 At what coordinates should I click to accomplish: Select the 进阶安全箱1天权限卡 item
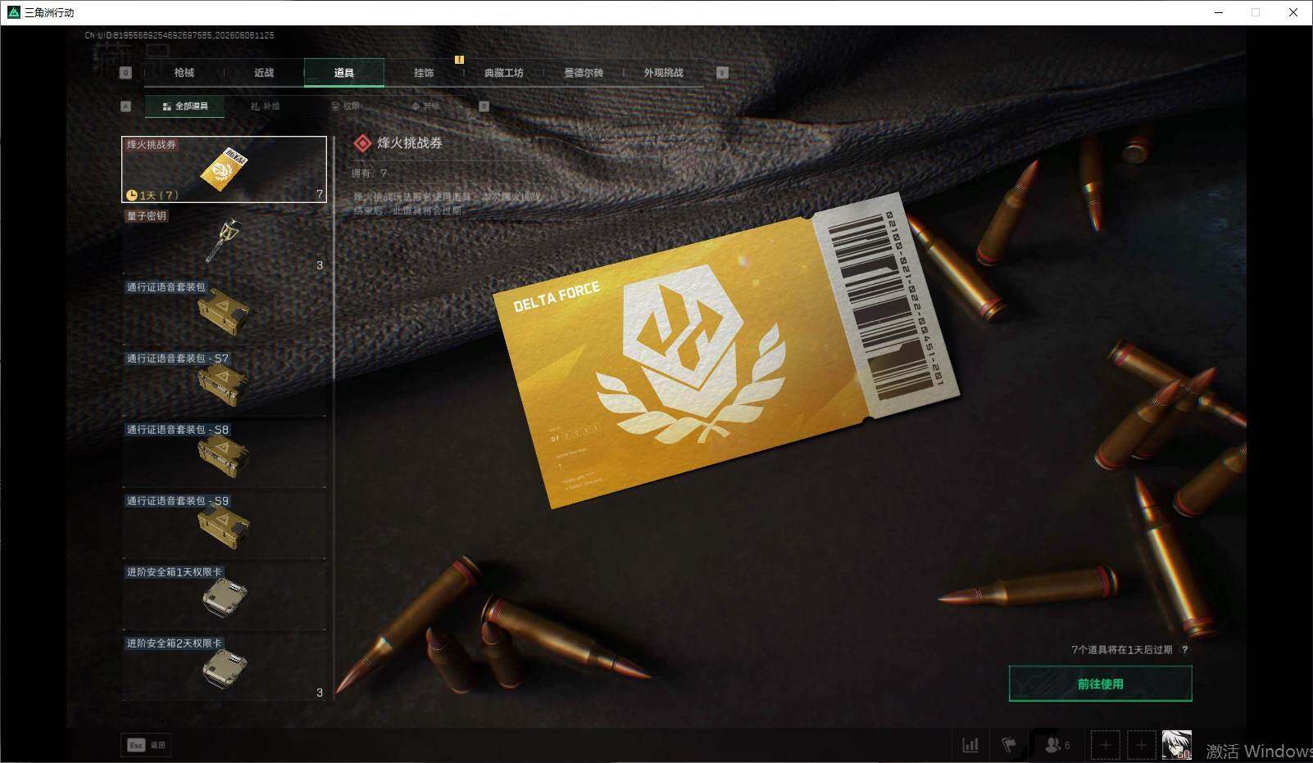click(x=224, y=597)
